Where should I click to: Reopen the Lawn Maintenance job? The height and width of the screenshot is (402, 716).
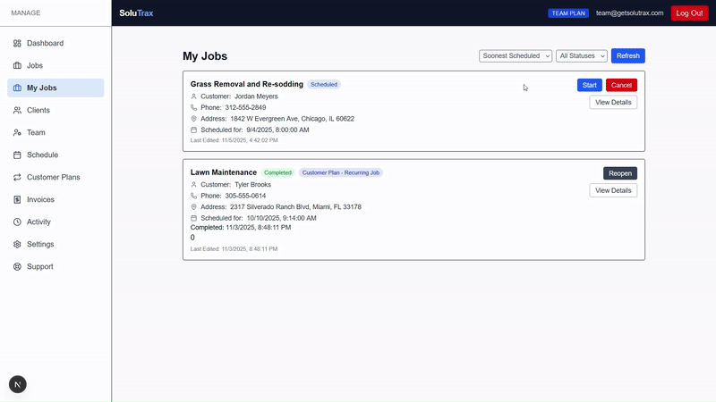point(619,173)
